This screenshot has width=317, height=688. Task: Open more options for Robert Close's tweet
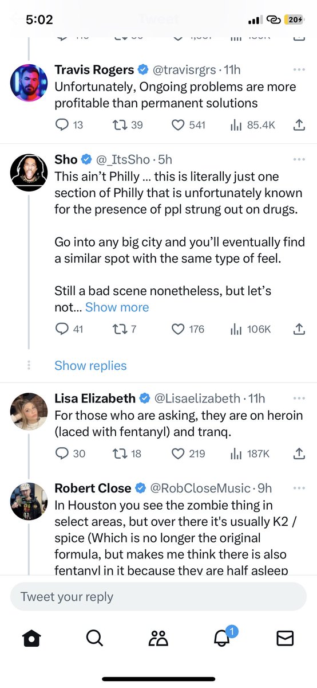tap(299, 488)
